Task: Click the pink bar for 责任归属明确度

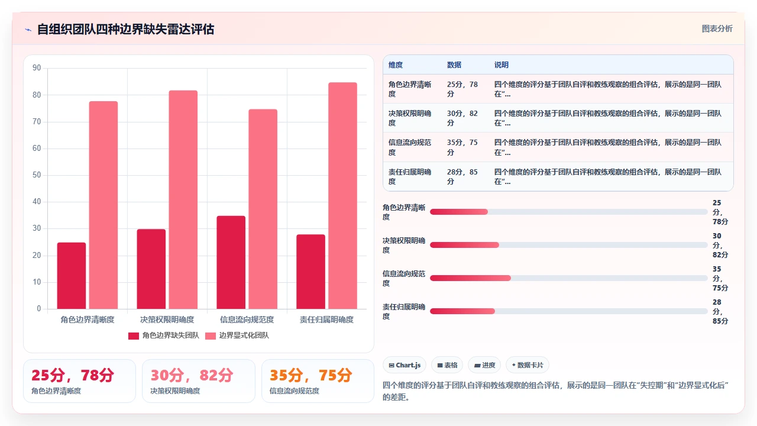Action: 343,195
